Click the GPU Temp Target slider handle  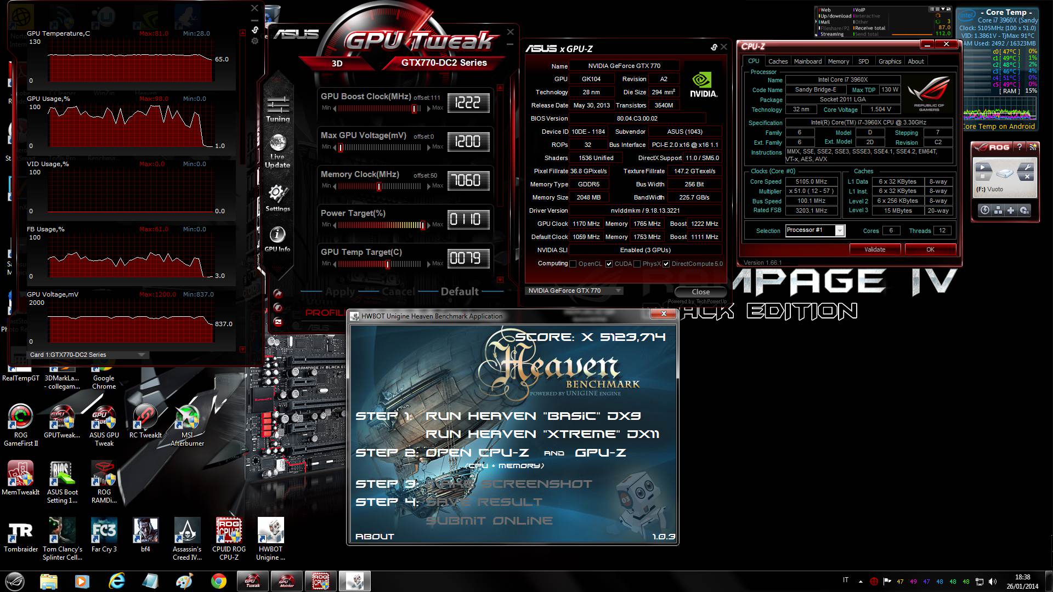point(388,264)
